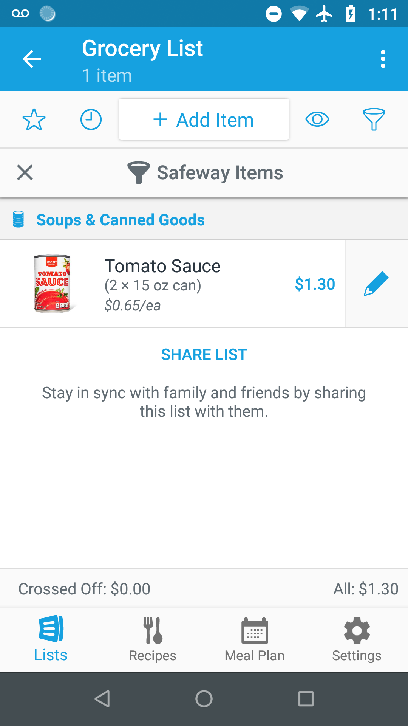Viewport: 408px width, 726px height.
Task: Open the store filter funnel
Action: coord(374,119)
